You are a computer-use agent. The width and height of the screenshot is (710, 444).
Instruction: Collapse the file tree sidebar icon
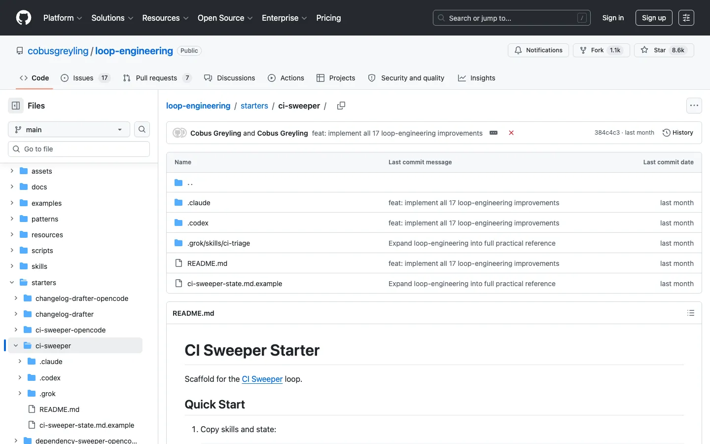[x=16, y=106]
